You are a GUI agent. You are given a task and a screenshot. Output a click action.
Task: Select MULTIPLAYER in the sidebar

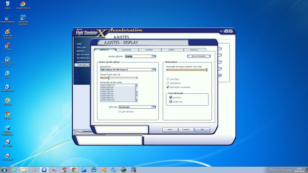tap(83, 55)
